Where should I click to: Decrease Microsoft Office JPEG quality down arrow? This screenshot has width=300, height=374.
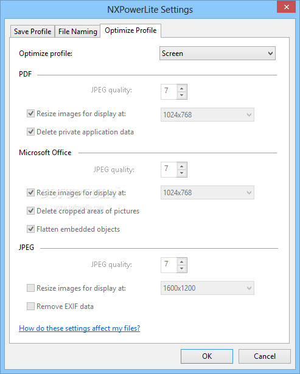[182, 173]
